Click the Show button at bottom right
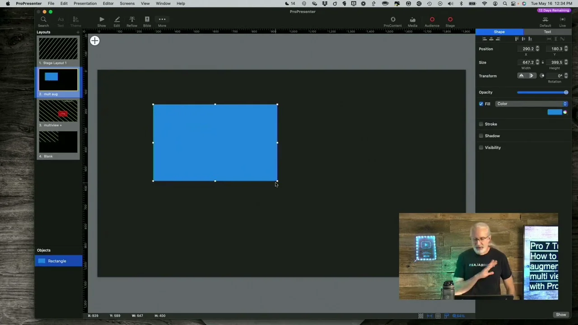Image resolution: width=578 pixels, height=325 pixels. [x=561, y=315]
